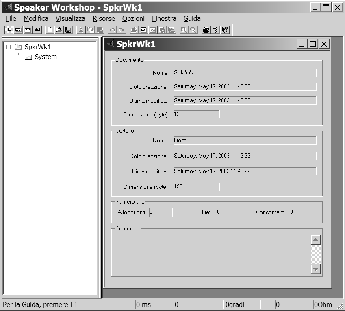Activate context help arrow-question icon
345x311 pixels.
pyautogui.click(x=225, y=30)
